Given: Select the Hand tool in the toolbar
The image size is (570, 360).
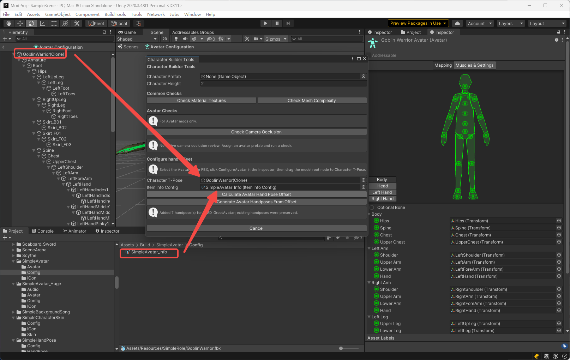Looking at the screenshot, I should [9, 23].
